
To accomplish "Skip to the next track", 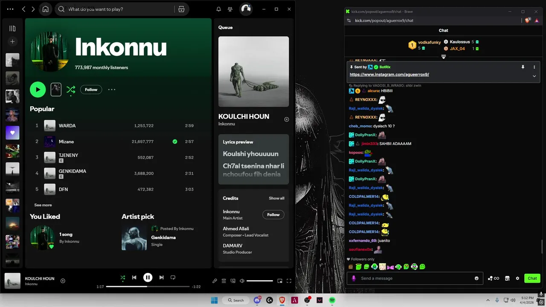I will (x=161, y=278).
